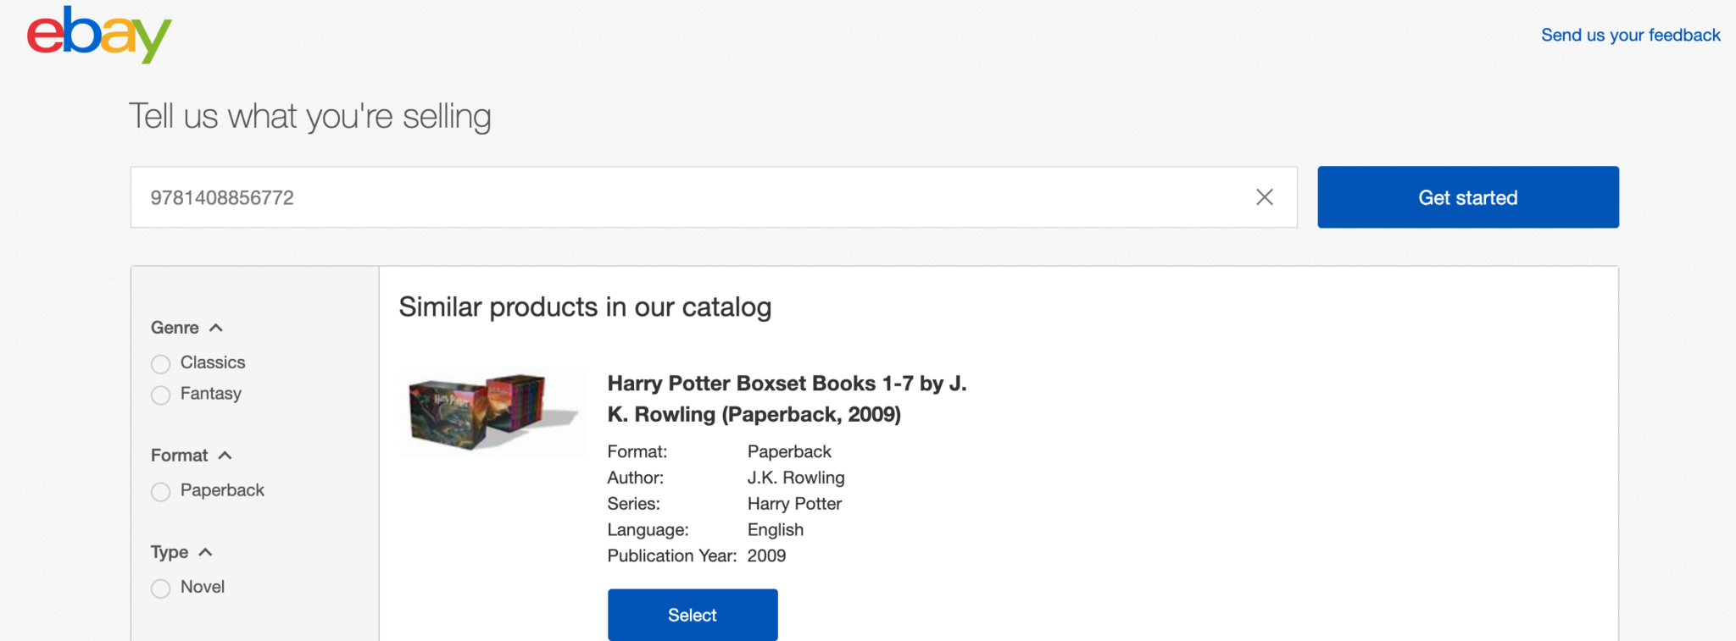This screenshot has width=1736, height=641.
Task: Click the J.K. Rowling author value
Action: (796, 478)
